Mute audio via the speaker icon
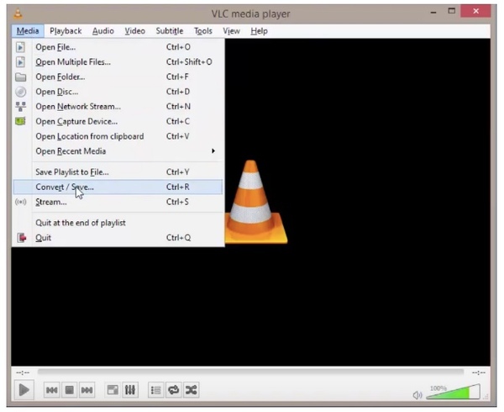Screen dimensions: 504x412 click(417, 394)
